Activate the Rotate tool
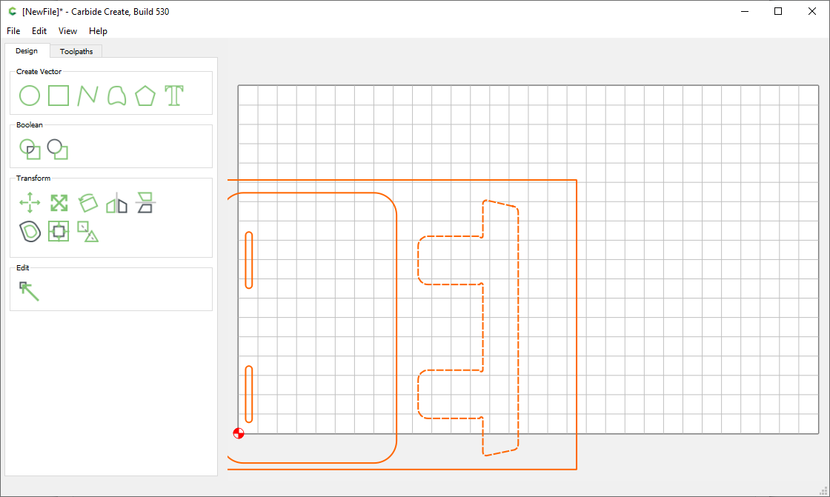830x497 pixels. (x=87, y=201)
